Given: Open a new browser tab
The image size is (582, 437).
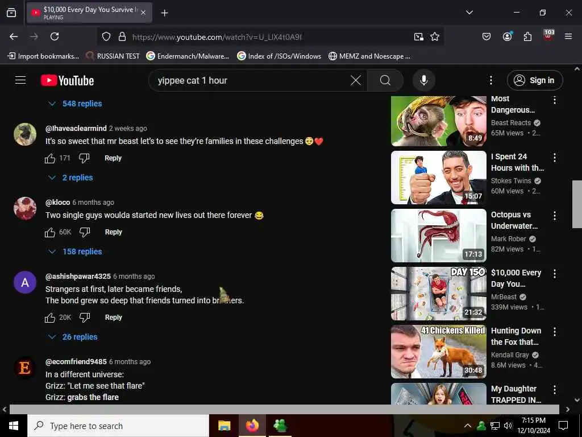Looking at the screenshot, I should (x=164, y=13).
